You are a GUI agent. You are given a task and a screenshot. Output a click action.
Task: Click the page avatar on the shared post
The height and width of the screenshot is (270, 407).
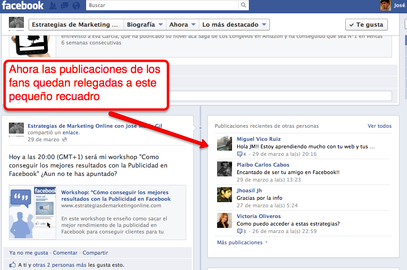tap(16, 129)
